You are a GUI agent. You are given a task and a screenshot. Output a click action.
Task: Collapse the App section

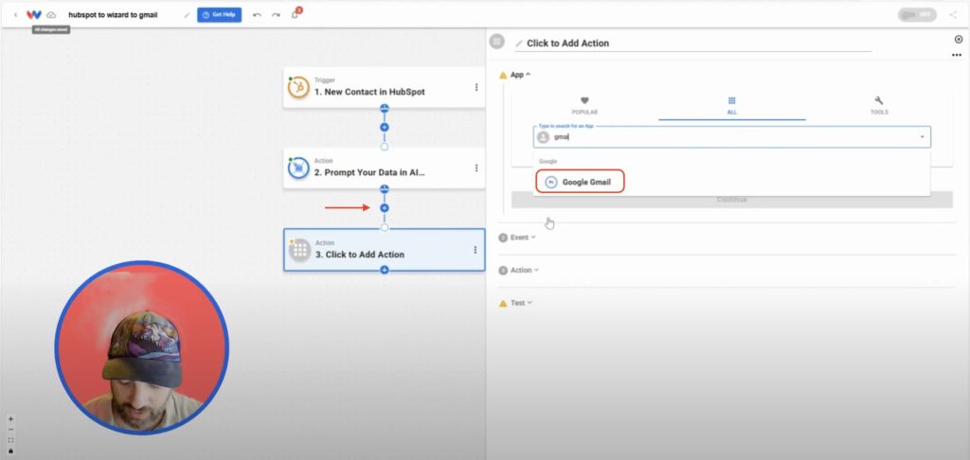click(520, 75)
